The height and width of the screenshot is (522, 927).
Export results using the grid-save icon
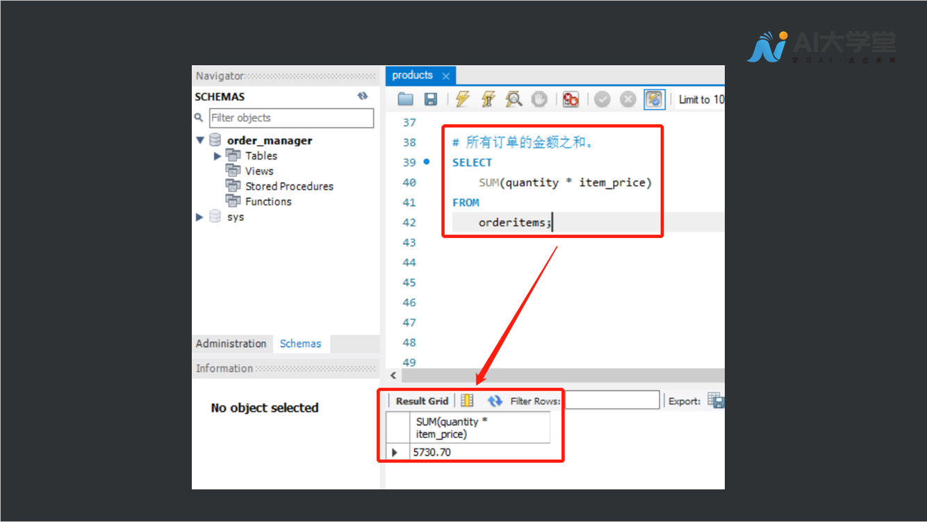tap(716, 401)
